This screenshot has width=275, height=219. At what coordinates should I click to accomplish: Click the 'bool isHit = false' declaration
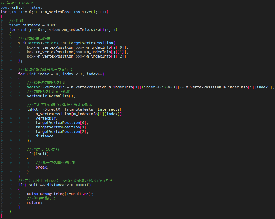click(21, 7)
